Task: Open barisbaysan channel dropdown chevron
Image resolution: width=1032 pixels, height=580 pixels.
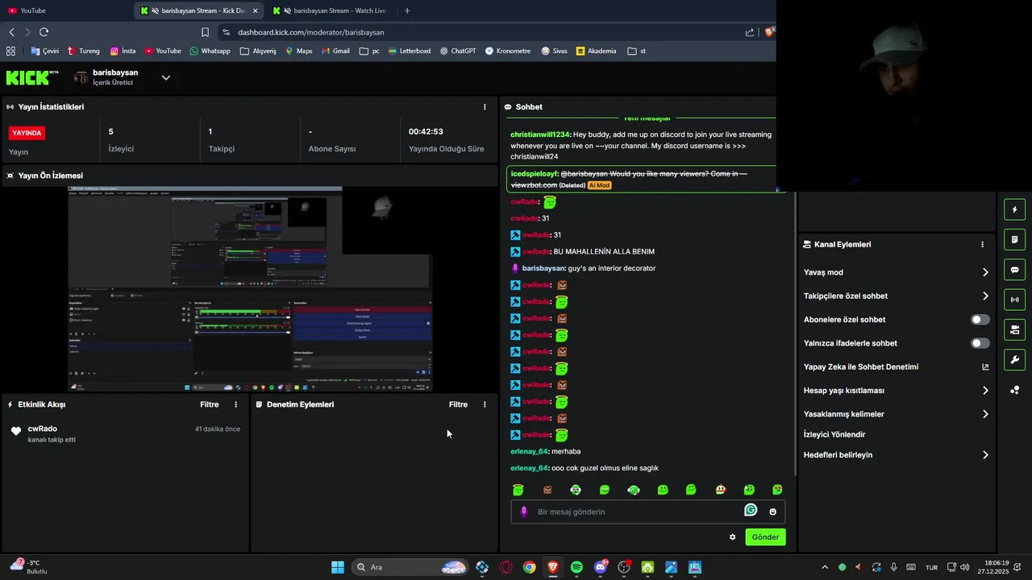Action: click(x=165, y=77)
